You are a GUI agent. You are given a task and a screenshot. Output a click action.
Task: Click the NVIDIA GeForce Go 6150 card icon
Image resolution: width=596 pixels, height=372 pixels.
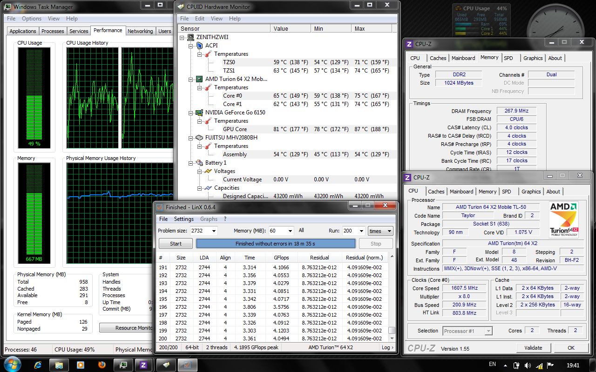pos(199,113)
